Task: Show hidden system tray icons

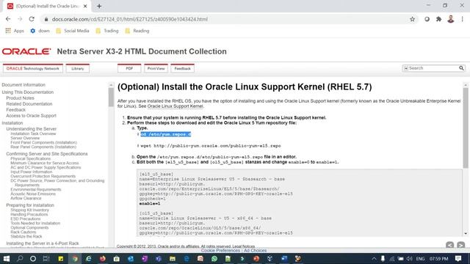Action: [x=374, y=259]
